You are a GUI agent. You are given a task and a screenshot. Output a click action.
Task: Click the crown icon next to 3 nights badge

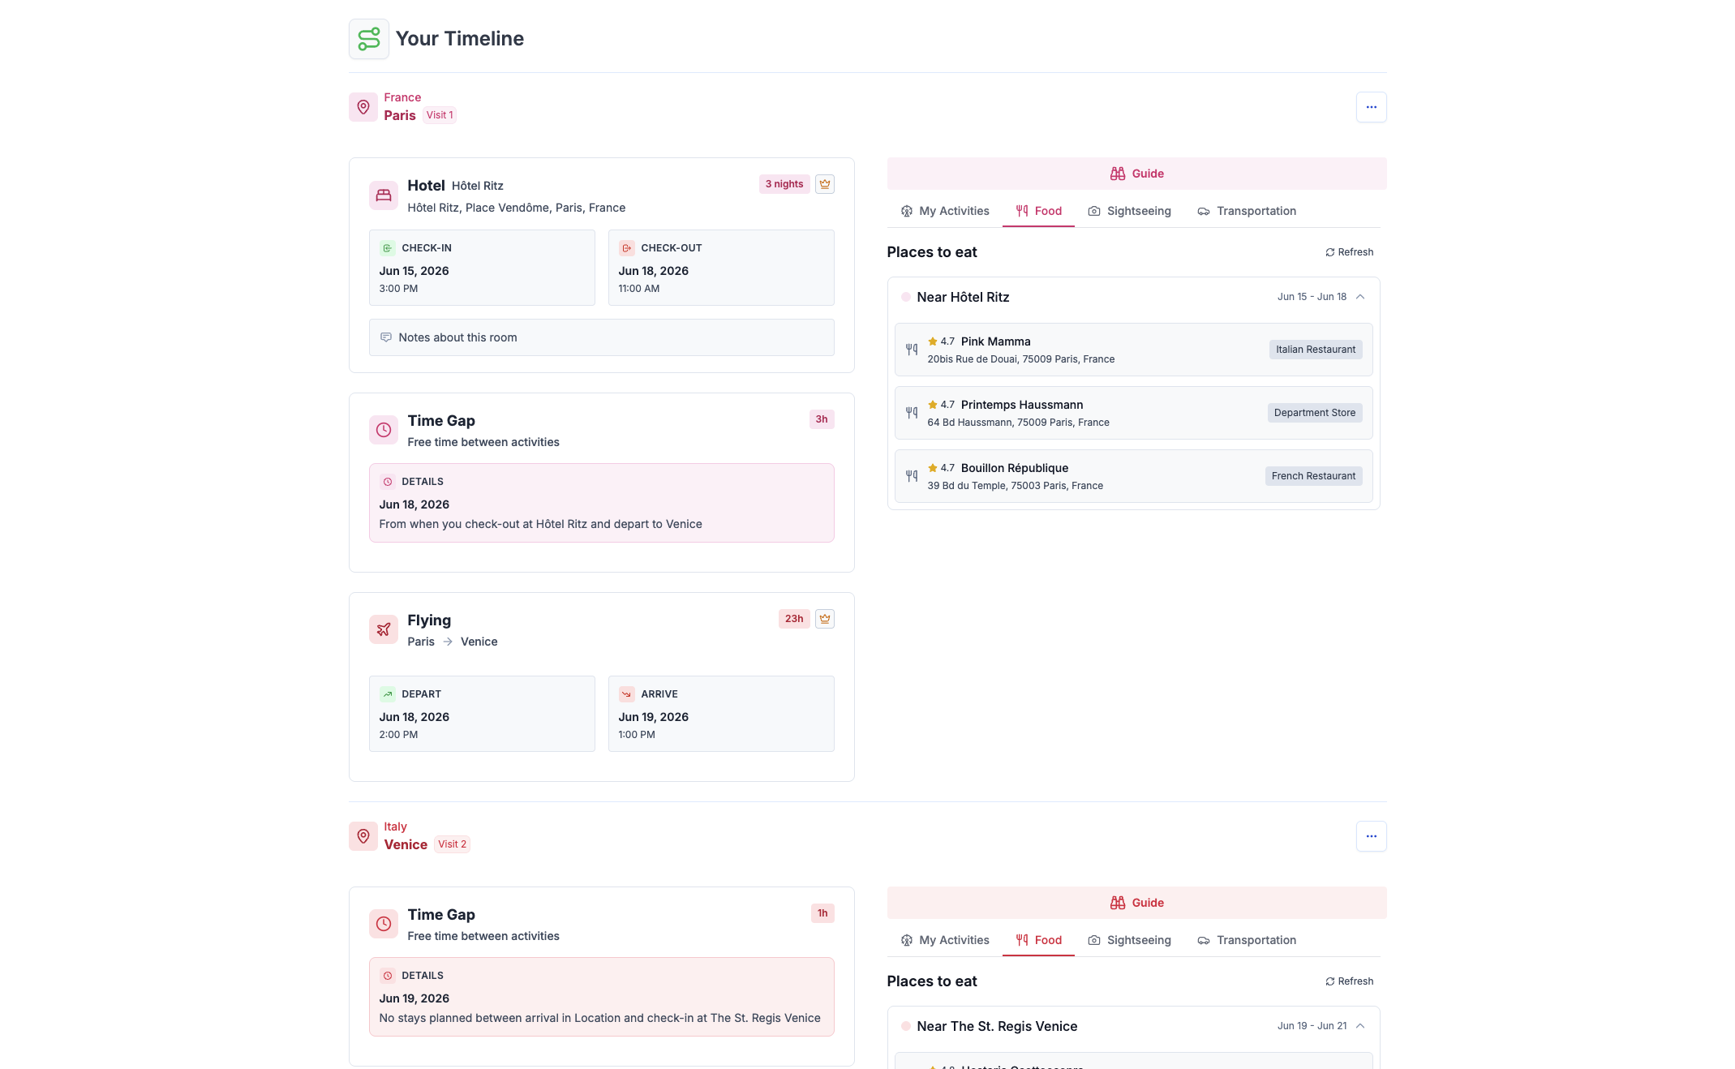pyautogui.click(x=825, y=184)
